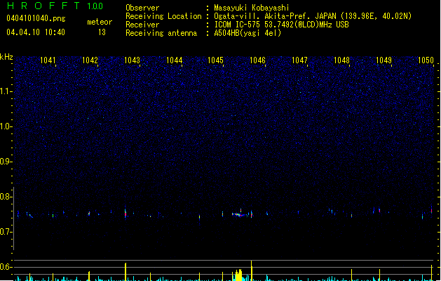441x281 pixels.
Task: Click the 0.7 kHz frequency label
Action: click(6, 232)
